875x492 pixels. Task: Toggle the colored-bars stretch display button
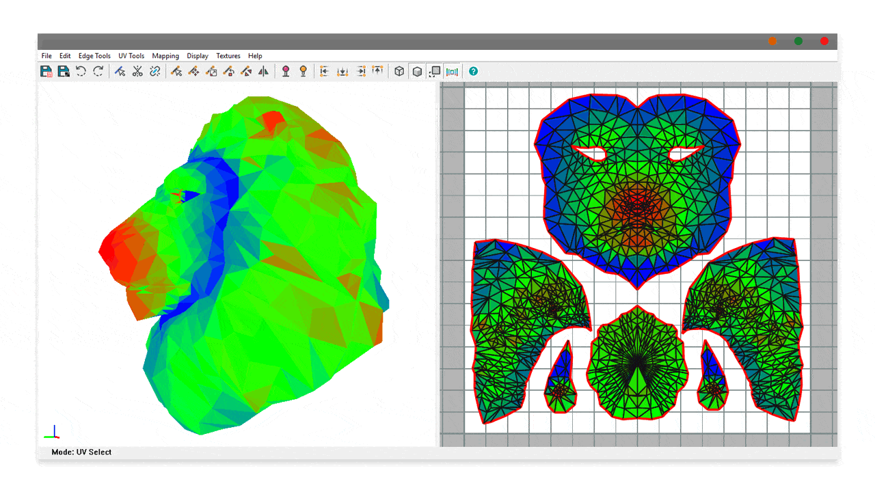coord(452,71)
